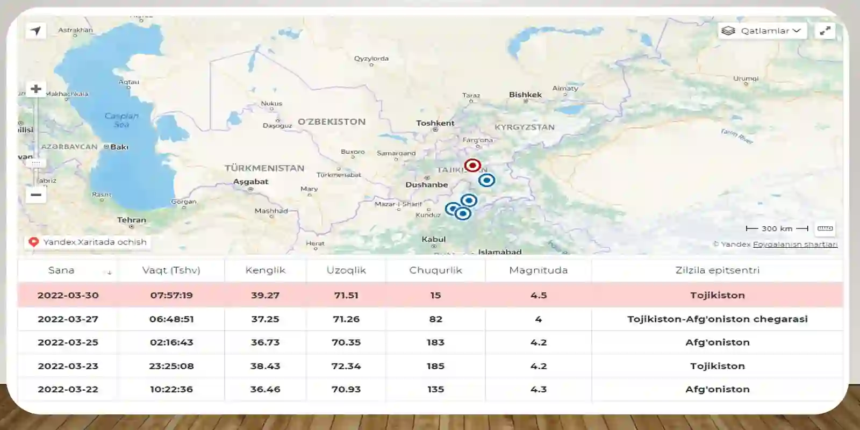Select the 2022-03-27 Tojikiston-Afg'oniston chegarasi row

coord(430,319)
